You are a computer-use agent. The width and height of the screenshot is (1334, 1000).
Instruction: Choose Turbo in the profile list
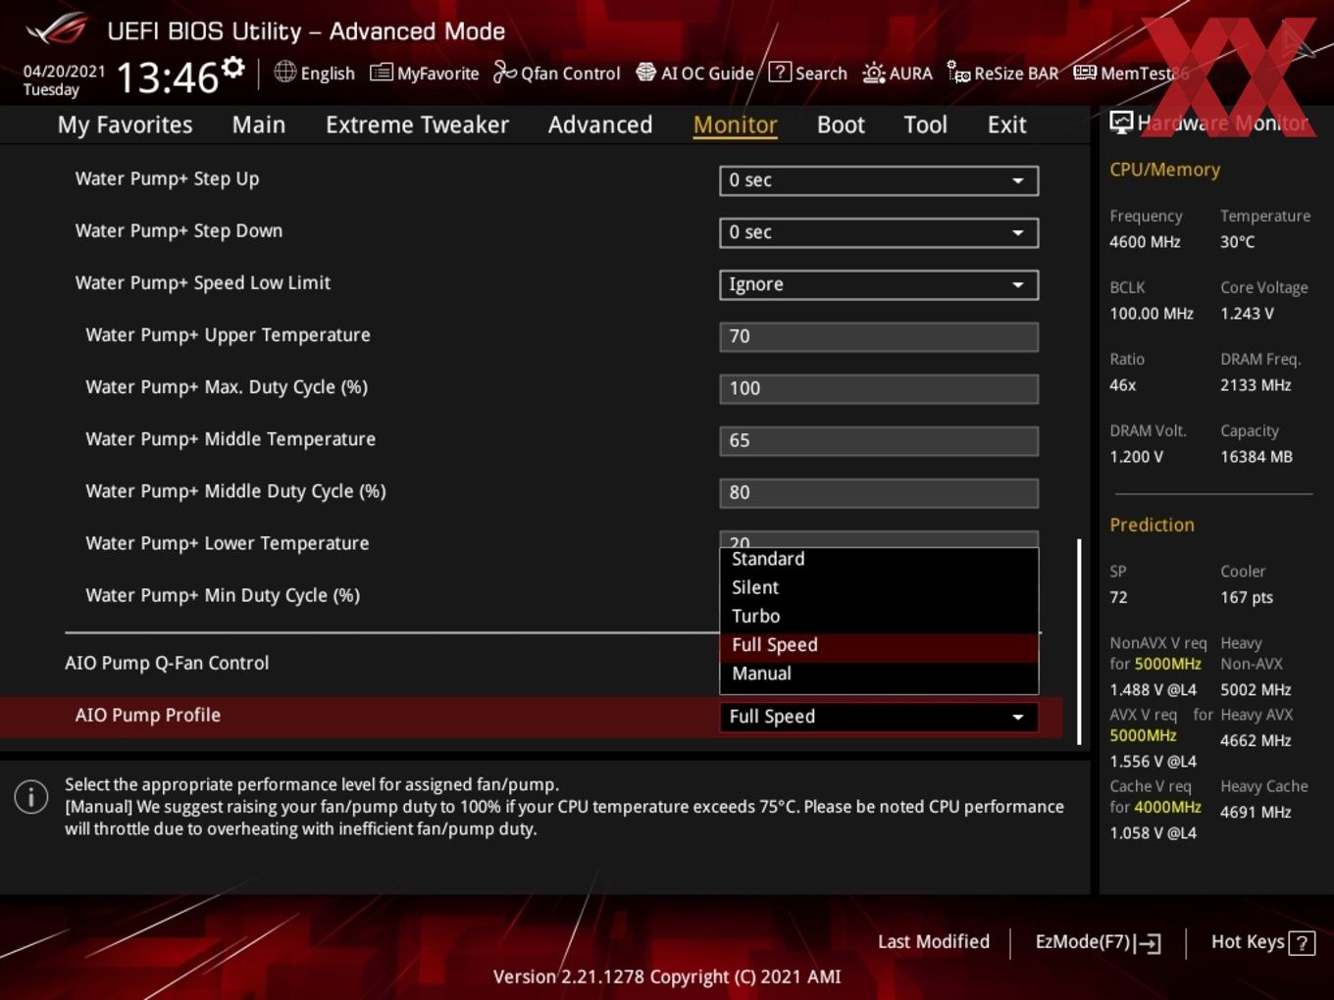879,616
